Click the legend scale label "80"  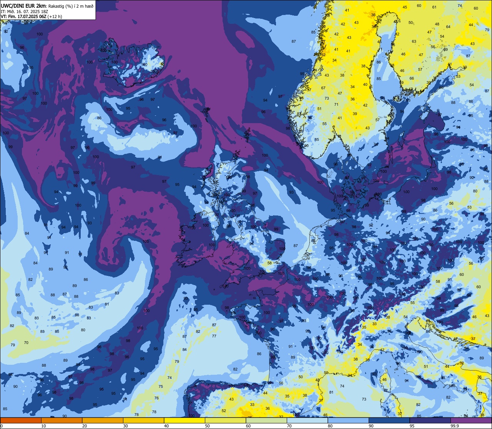(x=330, y=426)
